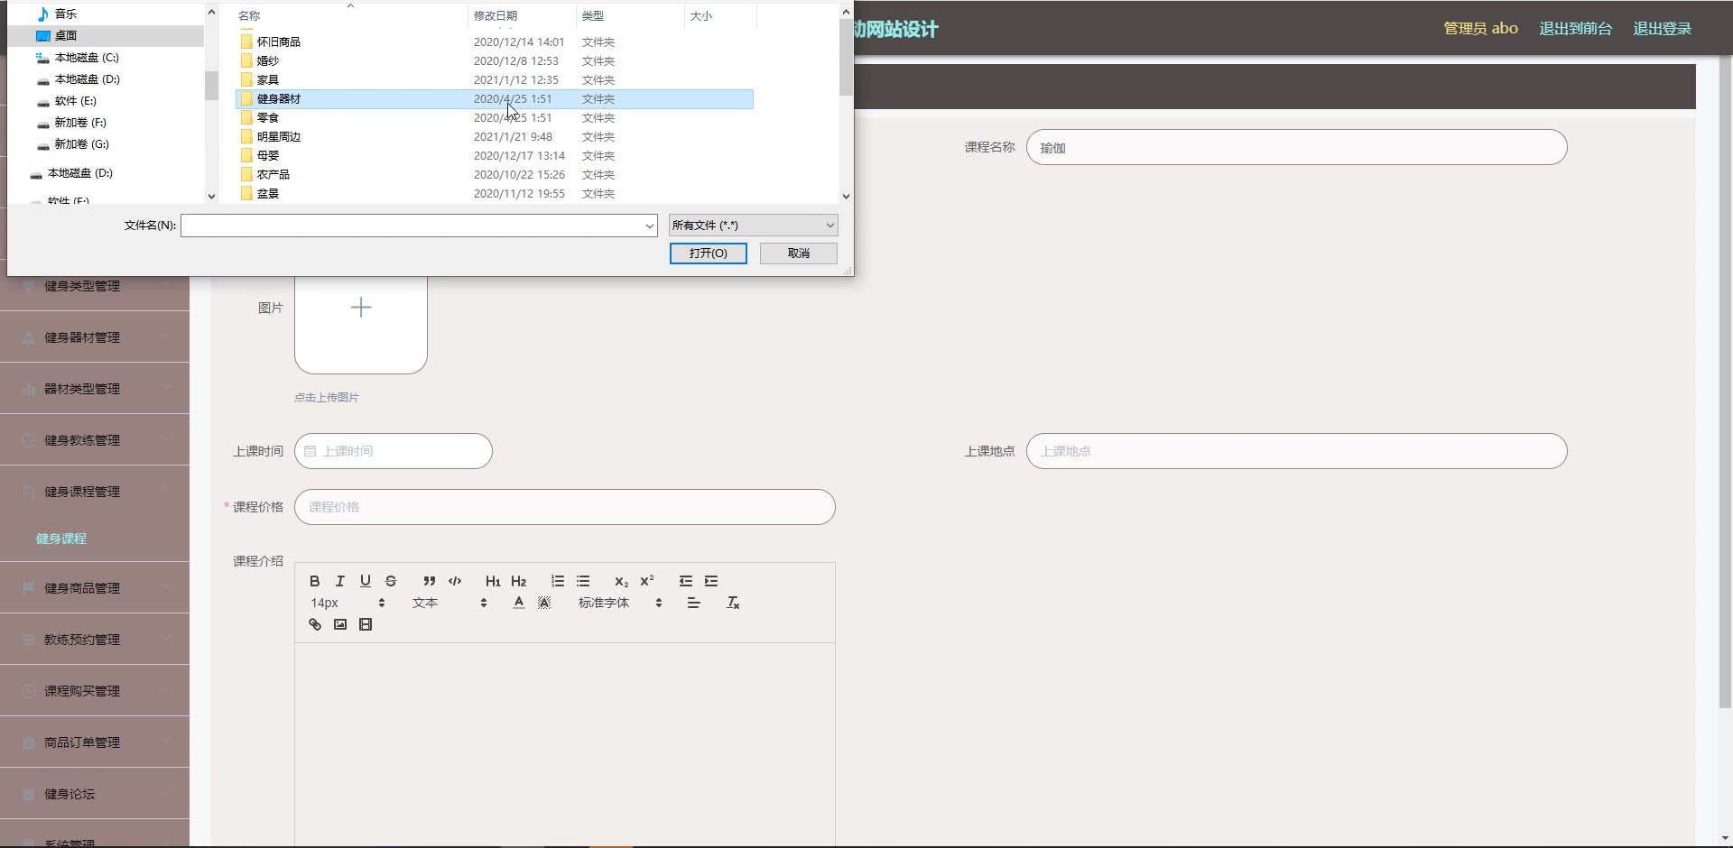
Task: Expand the 器材类型管理 sidebar menu
Action: 95,389
